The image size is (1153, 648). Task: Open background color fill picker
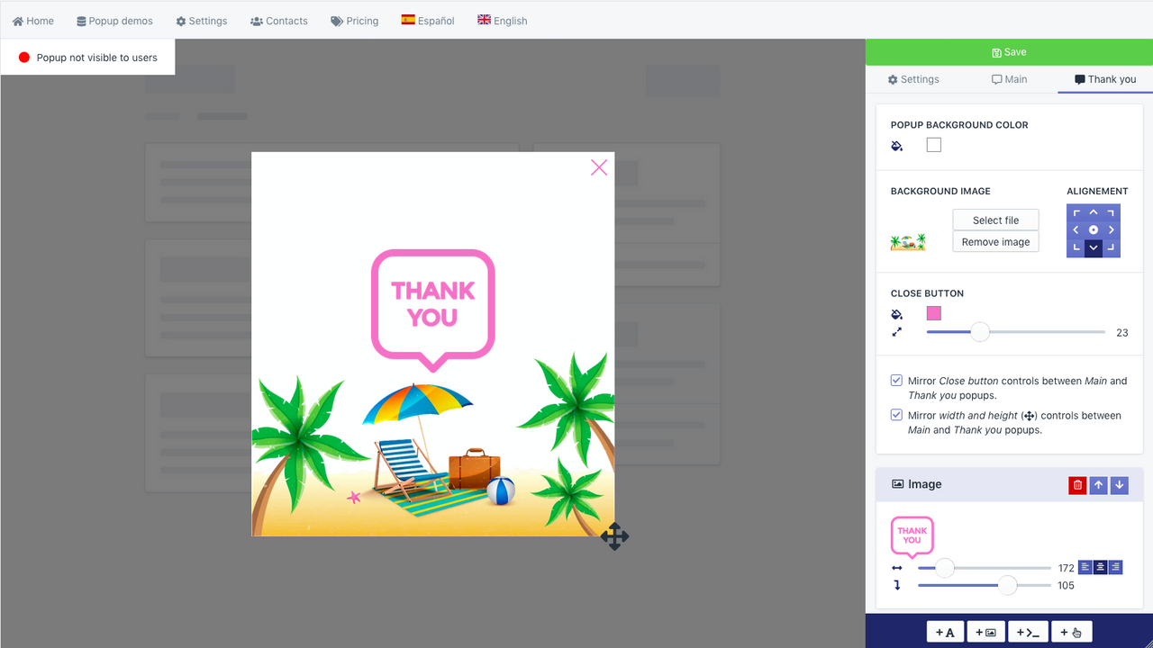pyautogui.click(x=896, y=145)
